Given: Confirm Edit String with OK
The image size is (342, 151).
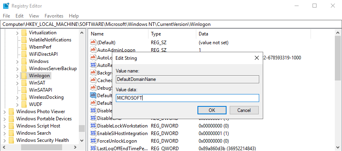Looking at the screenshot, I should pos(212,110).
